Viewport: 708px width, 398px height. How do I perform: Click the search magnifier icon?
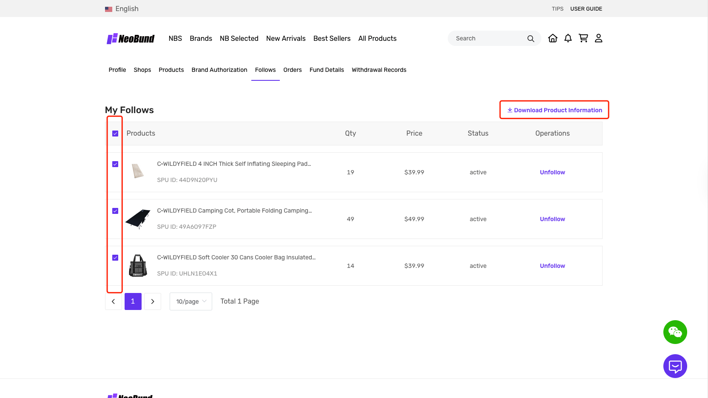(x=531, y=39)
